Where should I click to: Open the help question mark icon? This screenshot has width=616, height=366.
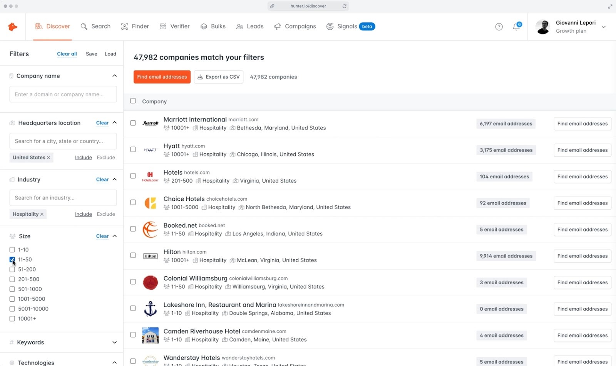click(x=499, y=27)
